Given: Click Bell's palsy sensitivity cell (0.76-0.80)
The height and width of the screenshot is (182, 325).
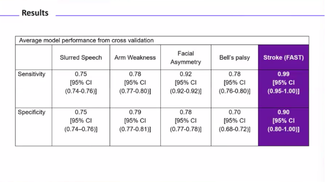Looking at the screenshot, I should pyautogui.click(x=234, y=89).
